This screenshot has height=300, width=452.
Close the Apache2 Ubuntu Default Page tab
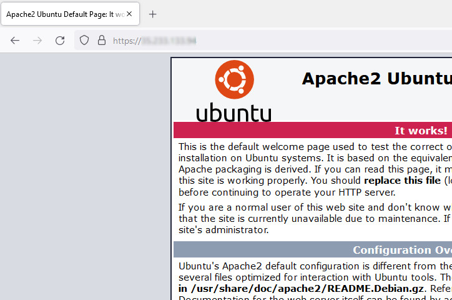pyautogui.click(x=129, y=14)
